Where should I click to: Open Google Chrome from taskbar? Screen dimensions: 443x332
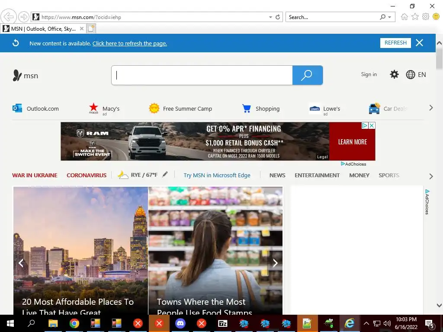click(x=74, y=323)
